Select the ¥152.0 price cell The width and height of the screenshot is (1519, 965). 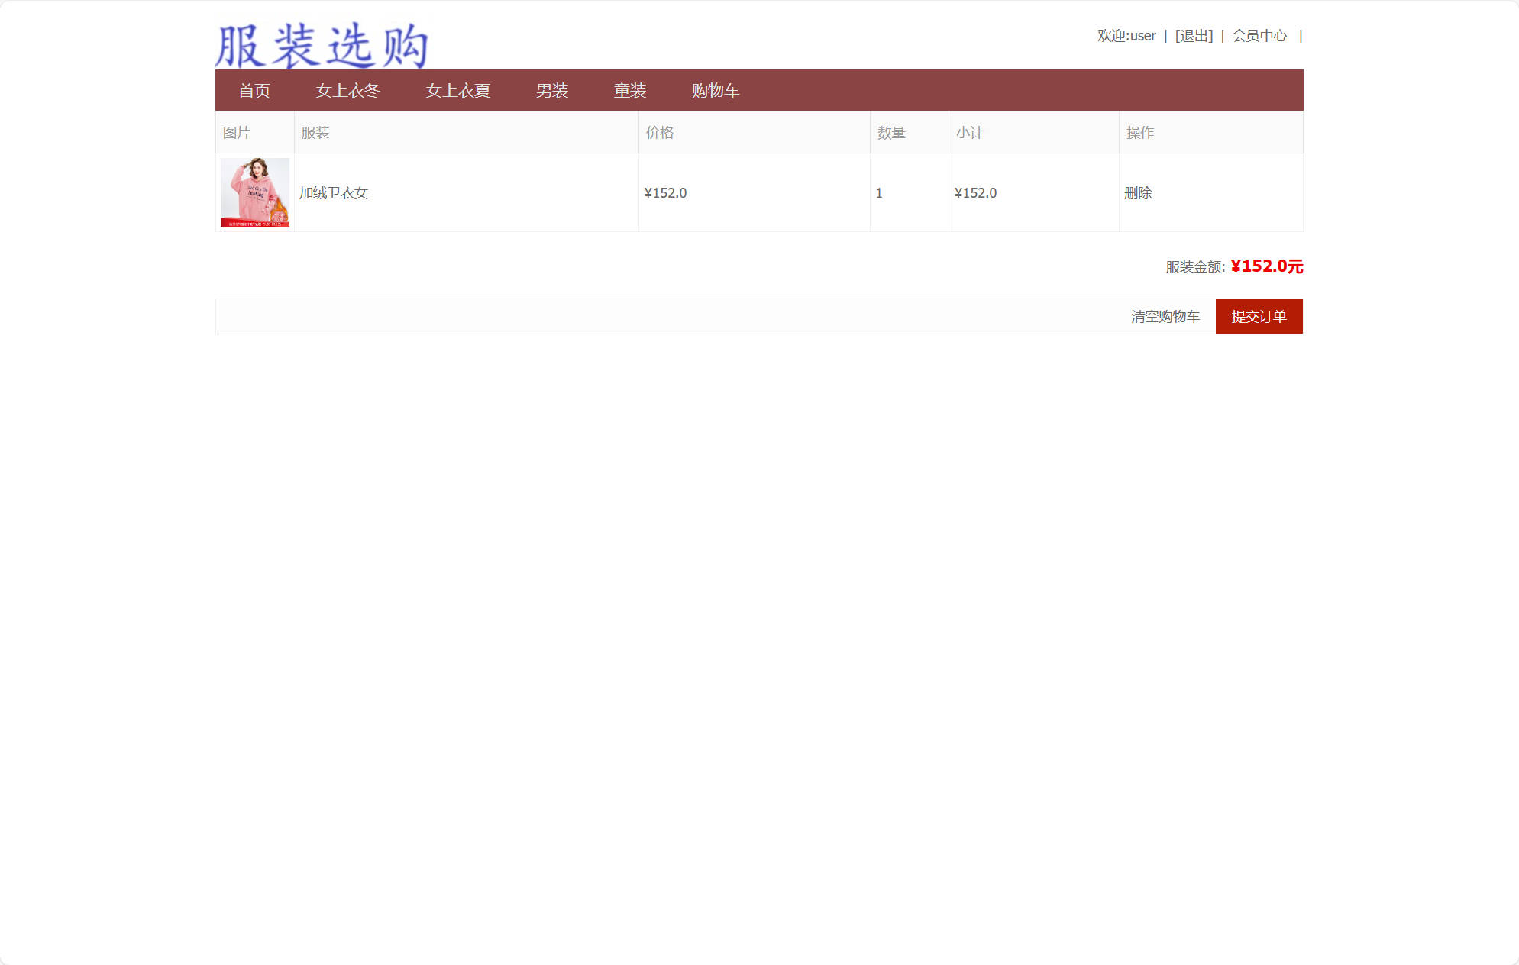667,192
